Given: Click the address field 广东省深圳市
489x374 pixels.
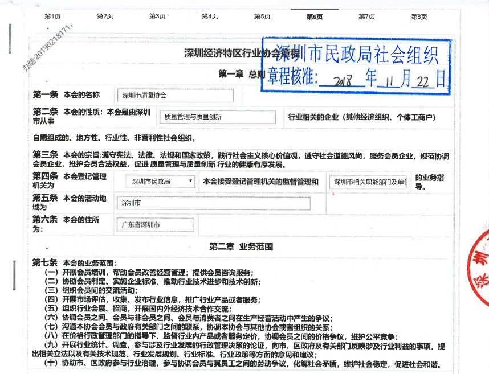Looking at the screenshot, I should pos(156,224).
